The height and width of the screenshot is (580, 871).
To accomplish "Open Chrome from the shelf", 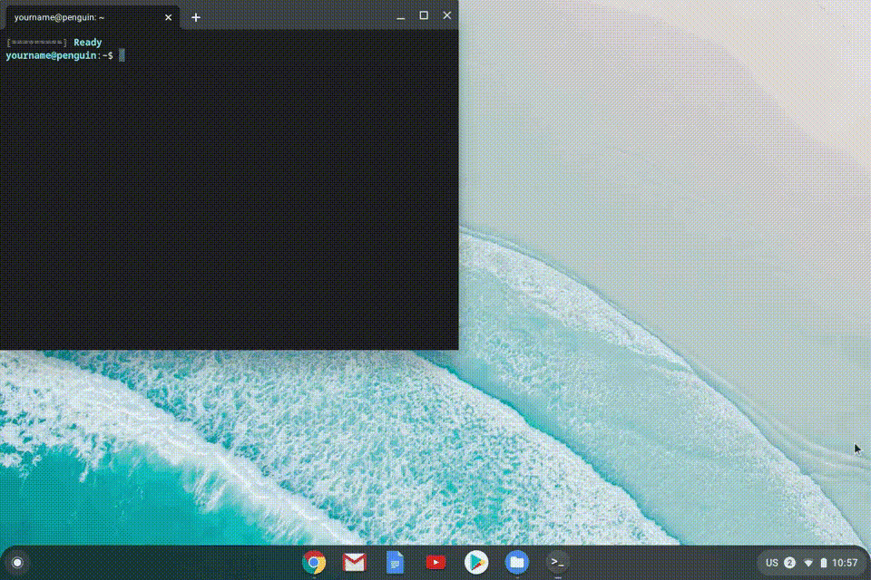I will 313,562.
